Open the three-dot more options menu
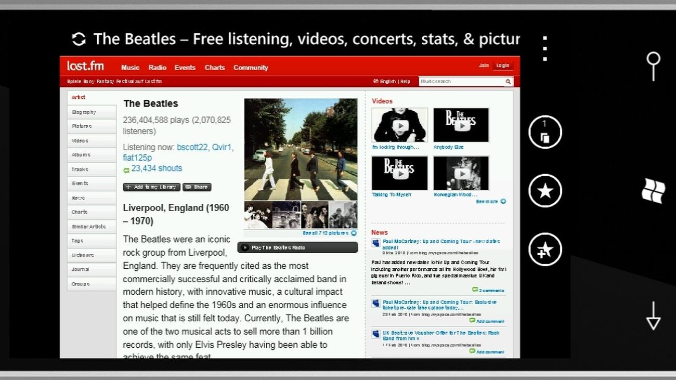 (544, 48)
